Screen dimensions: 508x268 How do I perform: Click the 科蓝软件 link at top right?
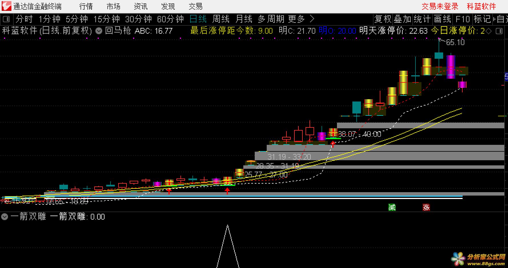[x=482, y=6]
